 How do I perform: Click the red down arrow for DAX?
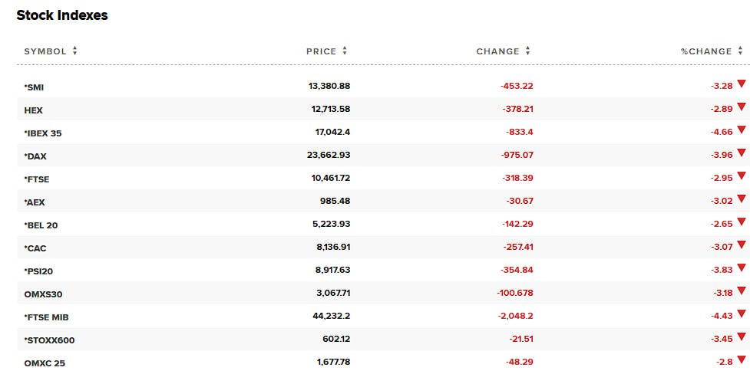pyautogui.click(x=742, y=153)
